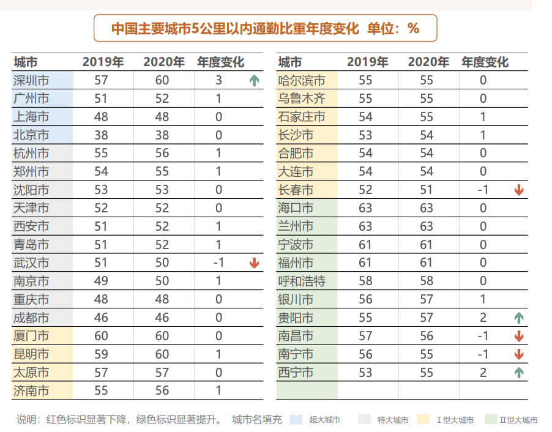Viewport: 552px width, 432px height.
Task: Click the 城市名填充 legend caption
Action: pos(258,419)
